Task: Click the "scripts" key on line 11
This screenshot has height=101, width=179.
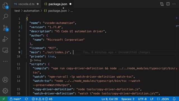Action: [37, 64]
